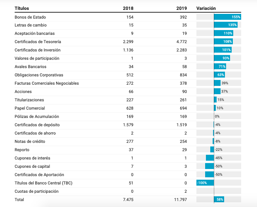Select the Letras de cambio row label
Screen dimensions: 257x207
[x=30, y=25]
